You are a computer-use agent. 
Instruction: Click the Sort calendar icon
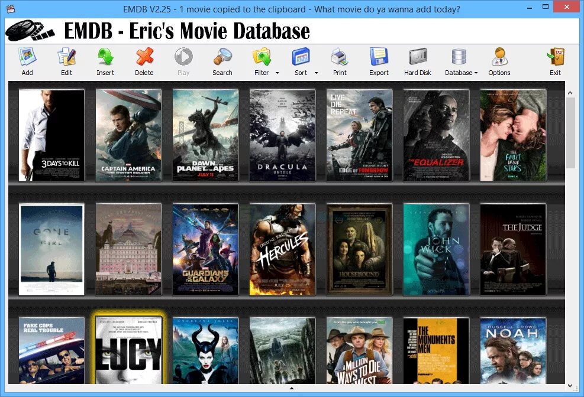coord(301,58)
